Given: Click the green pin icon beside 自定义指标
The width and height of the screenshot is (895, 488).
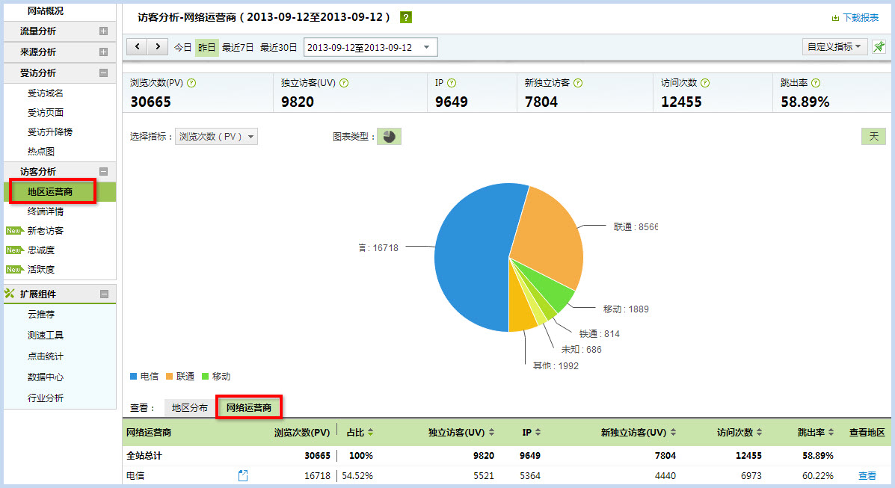Looking at the screenshot, I should (x=879, y=47).
